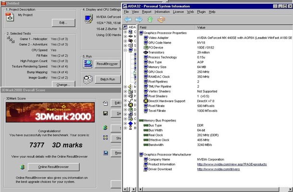Click the right arrow of tree pane scrollbar

(134, 189)
